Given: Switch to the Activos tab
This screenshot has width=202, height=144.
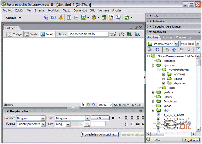Looking at the screenshot, I should pyautogui.click(x=167, y=37).
